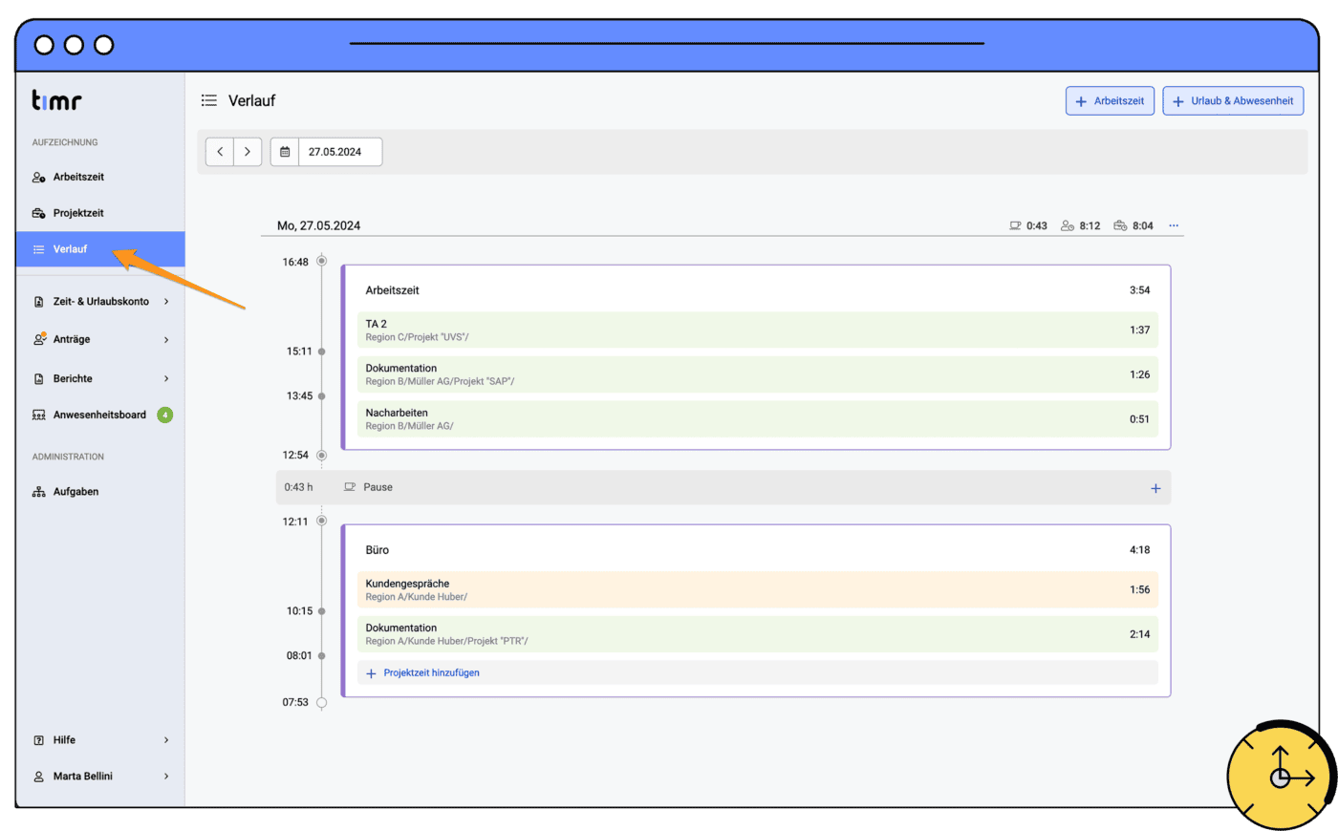1338x831 pixels.
Task: Click the 13:45 timeline marker
Action: tap(322, 396)
